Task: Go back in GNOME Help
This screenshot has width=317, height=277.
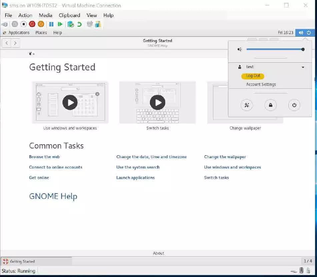Action: (x=7, y=43)
